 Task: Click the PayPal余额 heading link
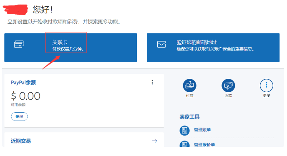pos(23,83)
